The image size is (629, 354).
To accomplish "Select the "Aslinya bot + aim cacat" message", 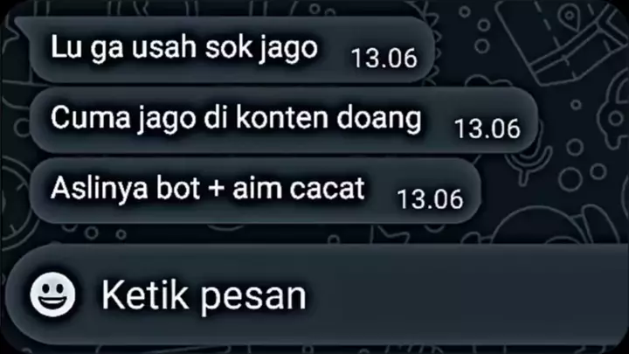I will tap(255, 191).
